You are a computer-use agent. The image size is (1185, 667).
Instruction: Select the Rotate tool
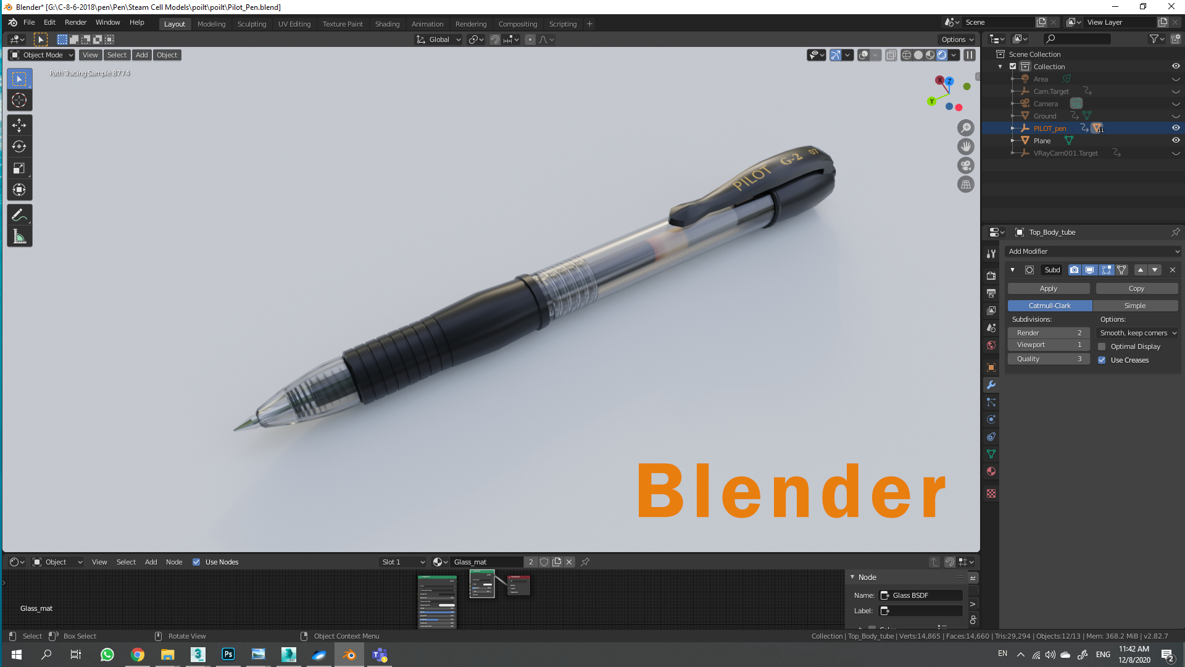pyautogui.click(x=19, y=146)
